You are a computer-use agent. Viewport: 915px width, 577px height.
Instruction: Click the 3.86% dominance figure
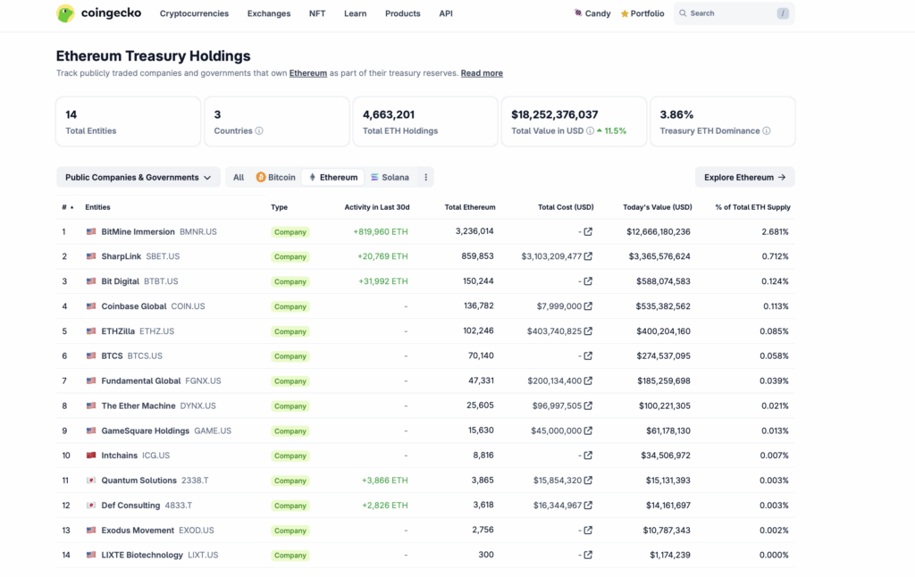point(676,114)
